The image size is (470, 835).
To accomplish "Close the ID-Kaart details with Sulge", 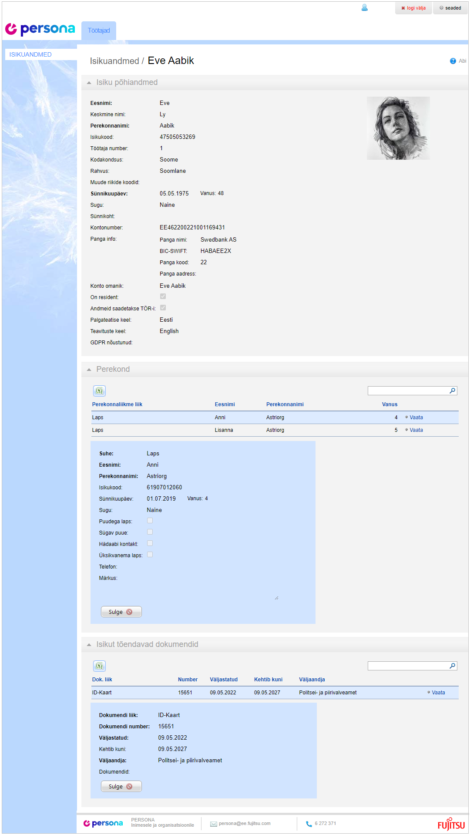I will [121, 786].
